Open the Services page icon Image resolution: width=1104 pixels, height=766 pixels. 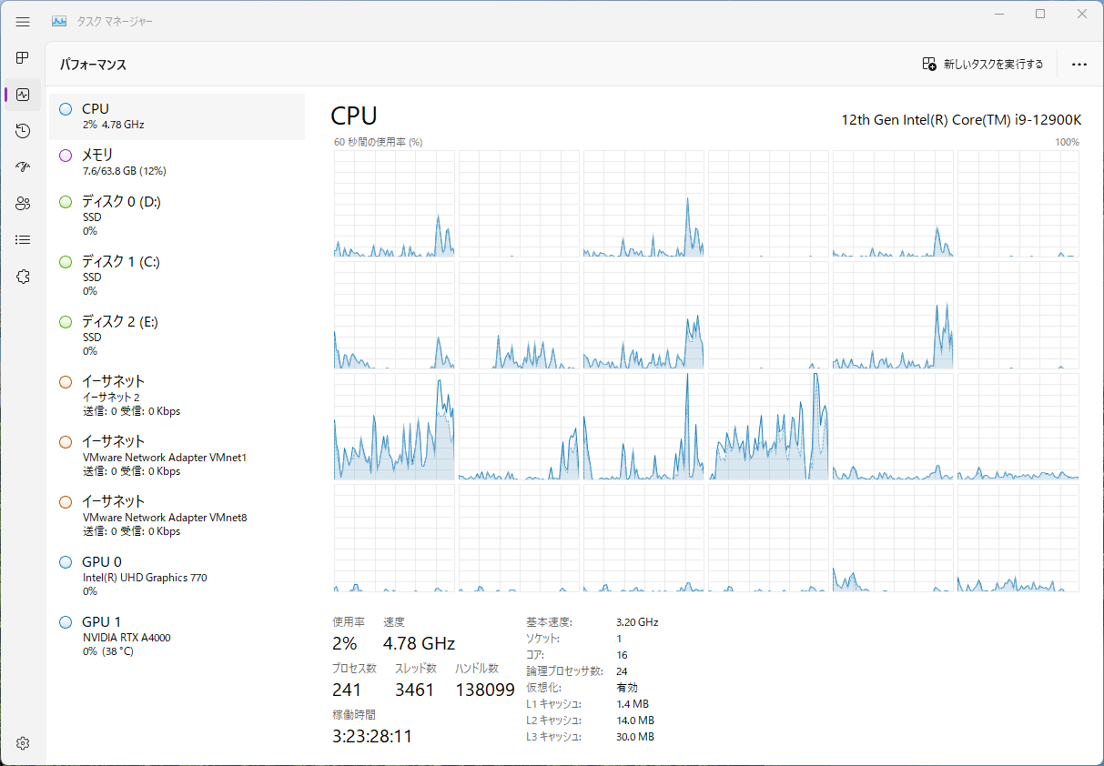(23, 277)
